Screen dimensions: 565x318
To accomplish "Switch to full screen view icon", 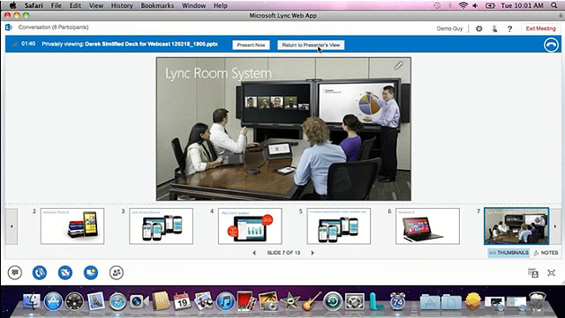I will point(551,273).
